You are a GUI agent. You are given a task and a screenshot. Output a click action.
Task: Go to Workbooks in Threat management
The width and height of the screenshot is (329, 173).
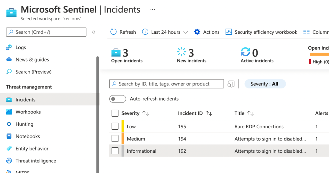pos(28,112)
